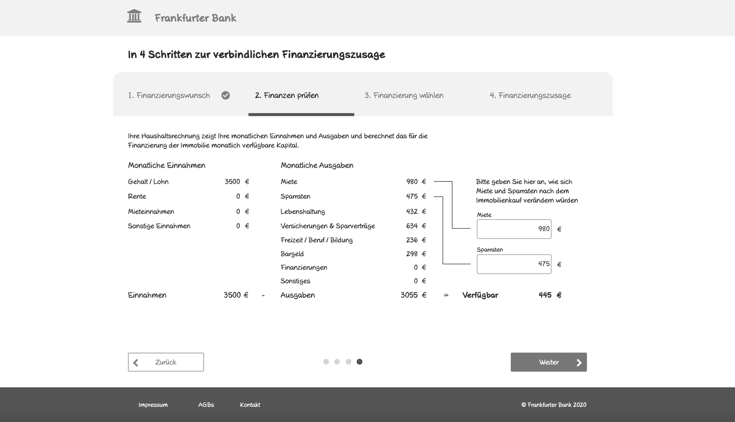This screenshot has width=735, height=422.
Task: Click the Miete input field showing 980
Action: pyautogui.click(x=514, y=229)
